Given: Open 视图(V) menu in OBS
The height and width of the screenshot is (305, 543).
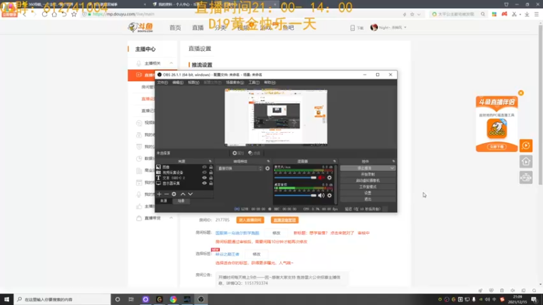Looking at the screenshot, I should pyautogui.click(x=193, y=82).
